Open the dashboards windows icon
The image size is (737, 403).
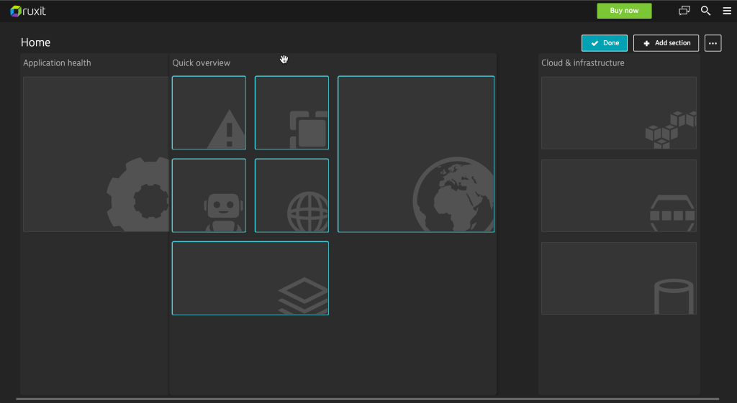(684, 10)
